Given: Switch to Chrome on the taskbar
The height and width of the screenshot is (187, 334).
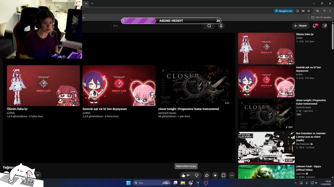Looking at the screenshot, I should [x=190, y=183].
